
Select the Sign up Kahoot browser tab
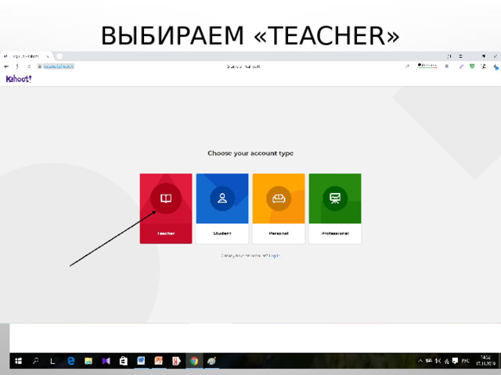point(26,56)
